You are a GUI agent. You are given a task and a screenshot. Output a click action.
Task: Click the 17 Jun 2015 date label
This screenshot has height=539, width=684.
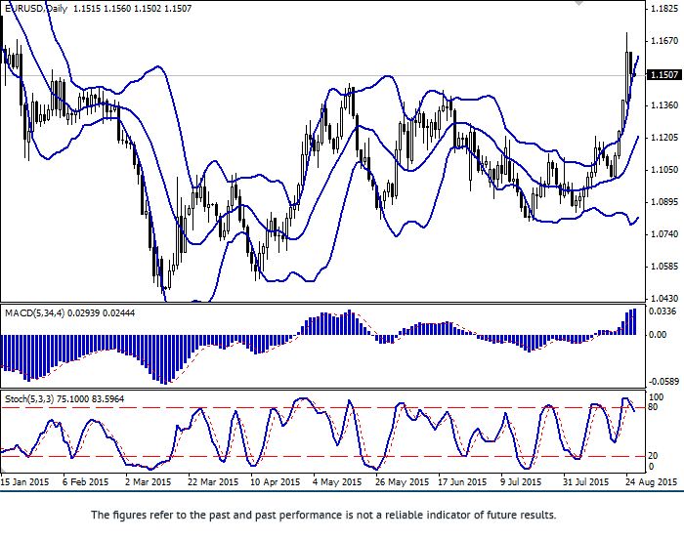point(461,482)
